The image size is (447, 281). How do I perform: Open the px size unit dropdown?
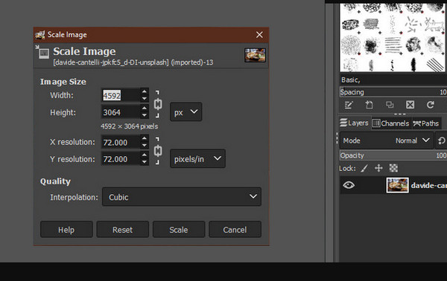click(186, 112)
